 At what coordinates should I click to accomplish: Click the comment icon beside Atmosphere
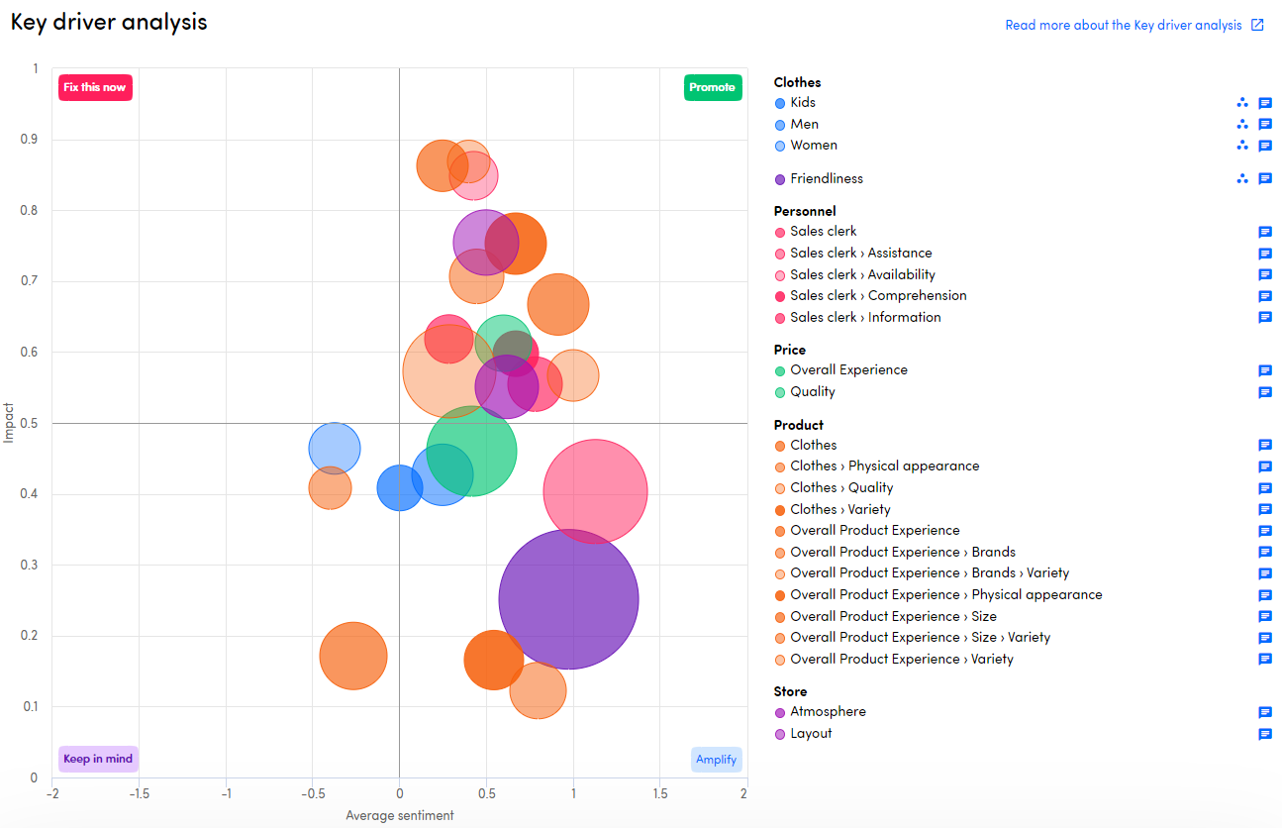point(1264,712)
